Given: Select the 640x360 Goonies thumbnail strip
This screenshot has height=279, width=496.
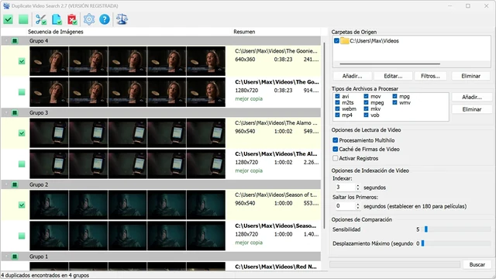Looking at the screenshot, I should 127,61.
